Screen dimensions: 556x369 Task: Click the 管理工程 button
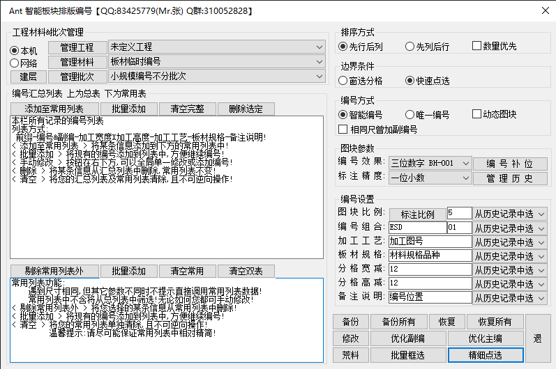coord(76,47)
